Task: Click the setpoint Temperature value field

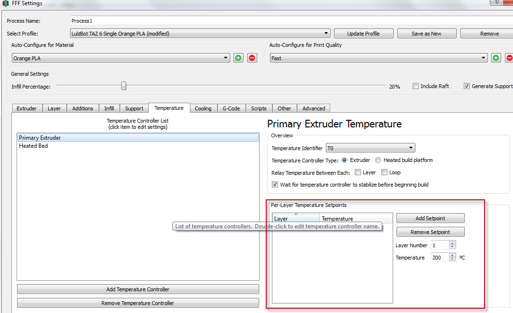Action: [440, 258]
